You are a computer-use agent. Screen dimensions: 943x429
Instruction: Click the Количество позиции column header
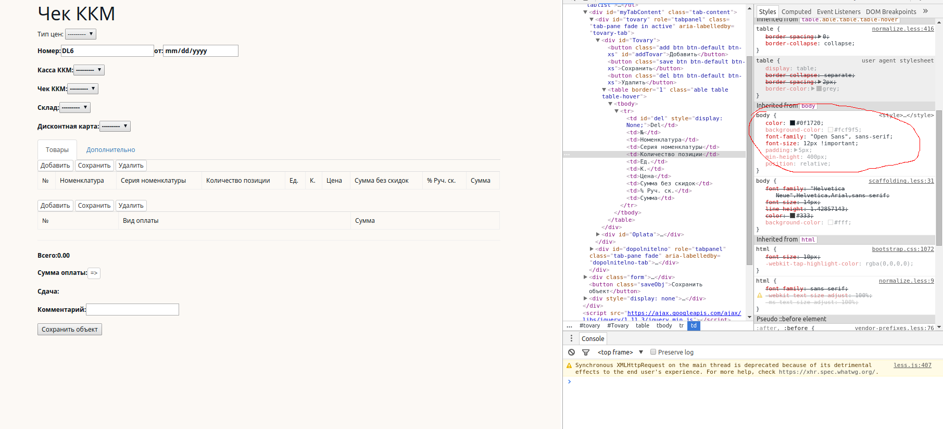pos(238,181)
